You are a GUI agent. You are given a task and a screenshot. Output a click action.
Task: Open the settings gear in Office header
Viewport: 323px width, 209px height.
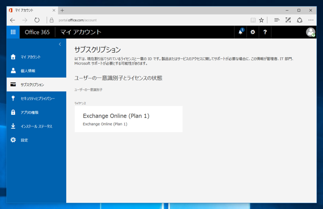coord(253,32)
